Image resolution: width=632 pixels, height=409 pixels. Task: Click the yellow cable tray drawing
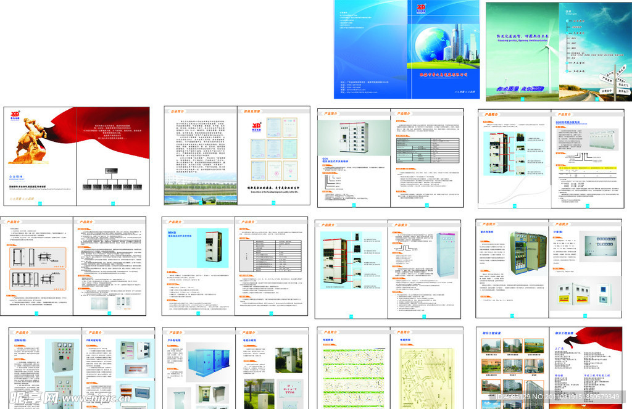point(426,379)
